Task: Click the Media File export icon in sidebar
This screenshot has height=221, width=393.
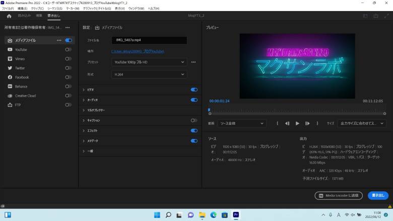Action: pyautogui.click(x=10, y=40)
